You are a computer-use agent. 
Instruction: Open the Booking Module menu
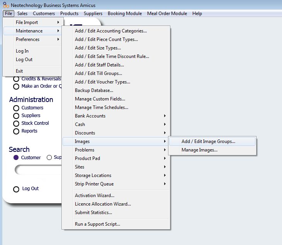[x=125, y=14]
